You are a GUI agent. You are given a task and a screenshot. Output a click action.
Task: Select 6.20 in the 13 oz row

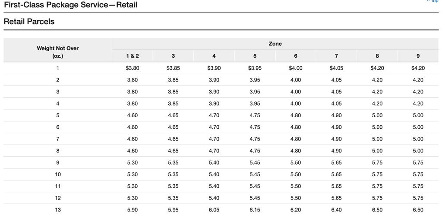[296, 210]
